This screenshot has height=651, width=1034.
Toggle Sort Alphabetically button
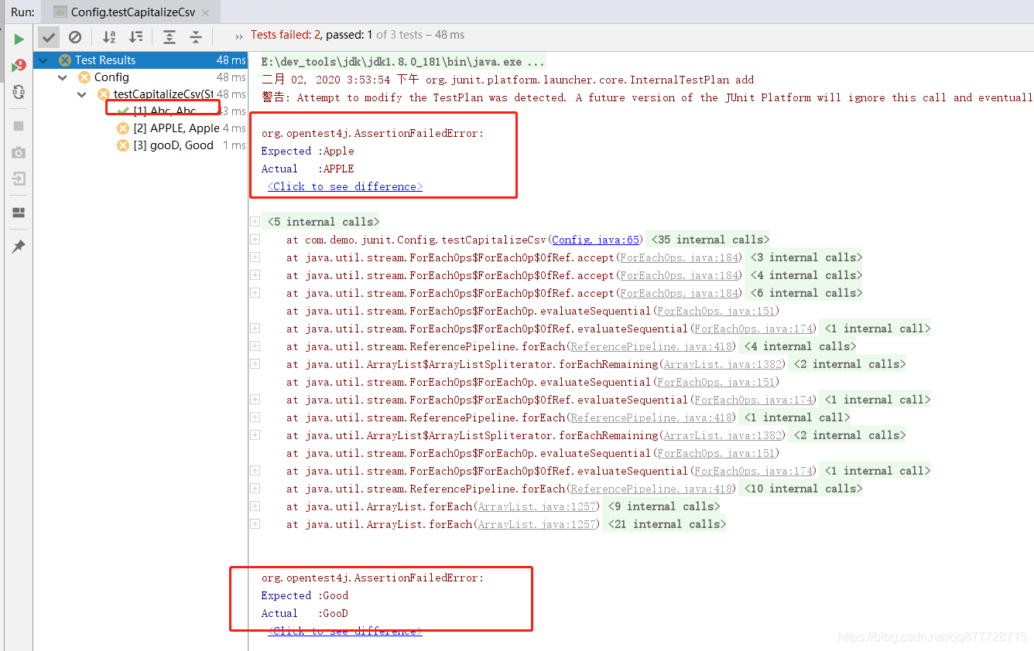click(109, 36)
